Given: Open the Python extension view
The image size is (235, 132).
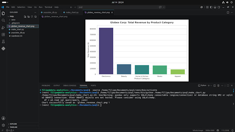Looking at the screenshot, I should 3,49.
